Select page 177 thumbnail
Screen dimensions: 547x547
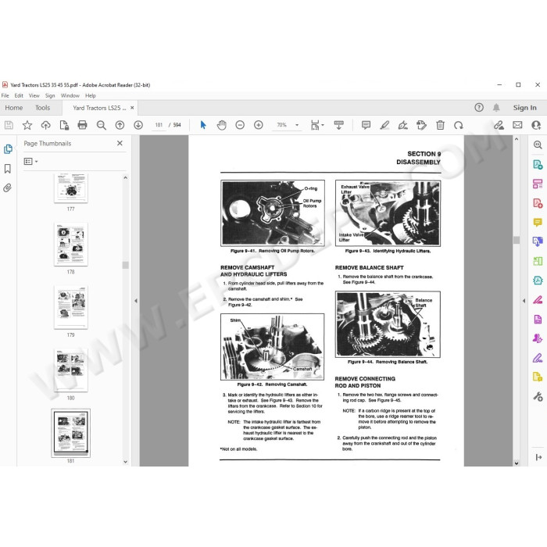pos(71,188)
